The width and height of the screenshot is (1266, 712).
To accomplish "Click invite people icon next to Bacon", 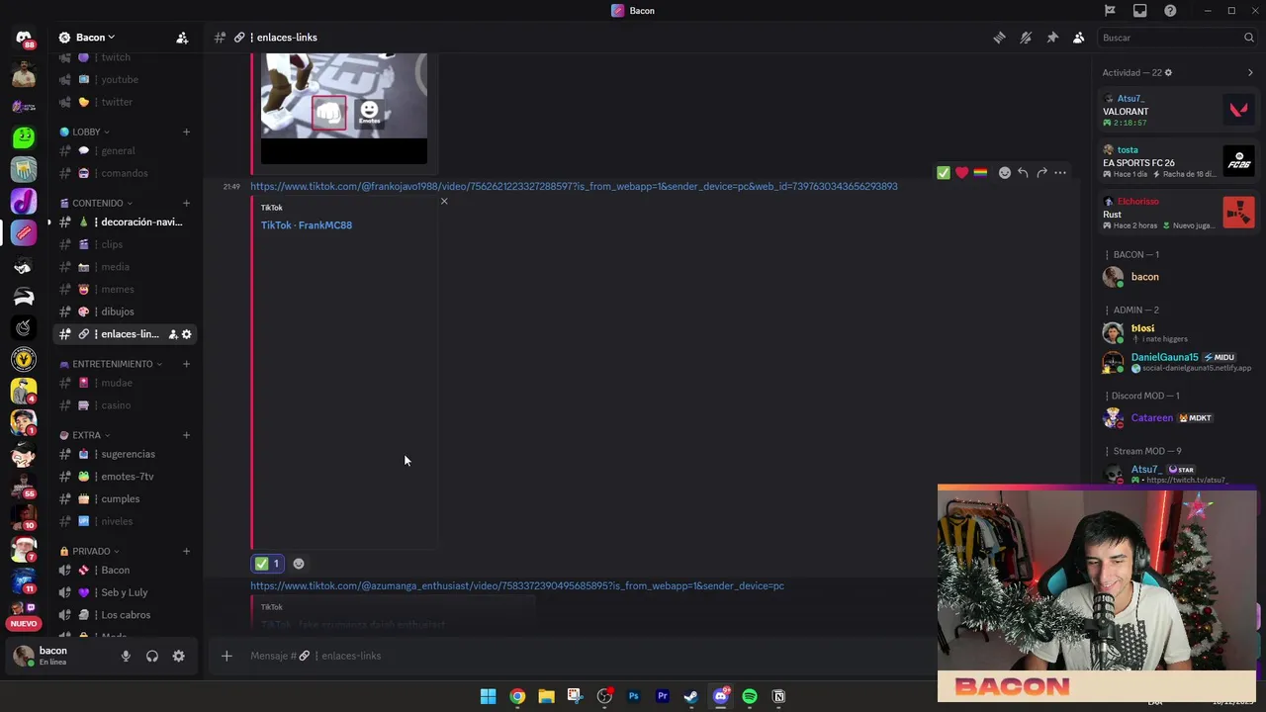I will (x=182, y=38).
